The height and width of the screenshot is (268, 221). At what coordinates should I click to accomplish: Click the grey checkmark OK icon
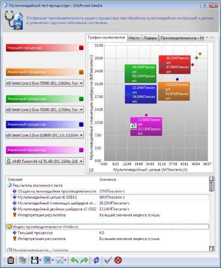point(108,260)
